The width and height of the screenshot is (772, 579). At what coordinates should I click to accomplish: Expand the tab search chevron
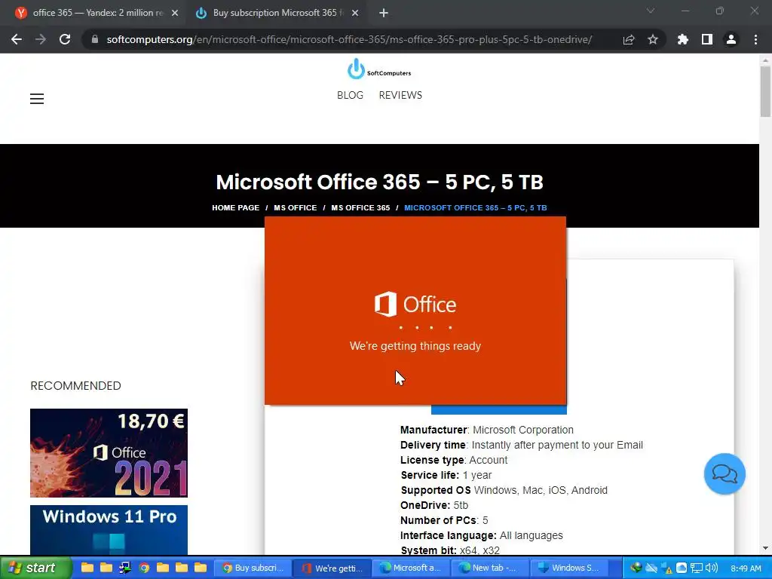[x=651, y=11]
